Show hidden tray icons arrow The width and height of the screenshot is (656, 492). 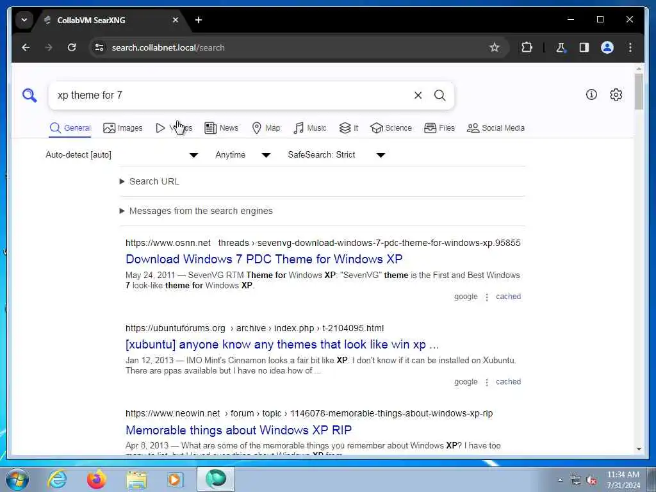tap(560, 480)
